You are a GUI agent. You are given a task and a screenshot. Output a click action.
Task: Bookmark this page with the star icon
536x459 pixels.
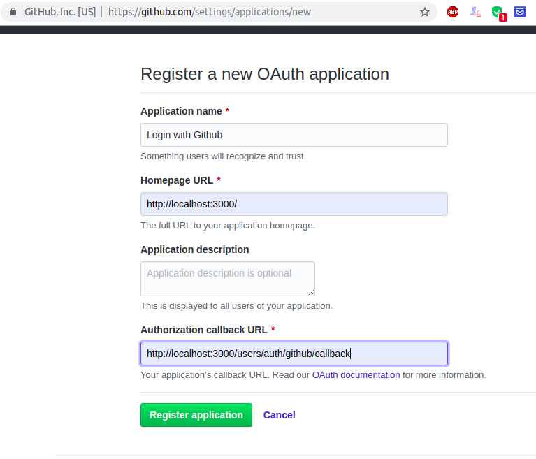click(425, 12)
